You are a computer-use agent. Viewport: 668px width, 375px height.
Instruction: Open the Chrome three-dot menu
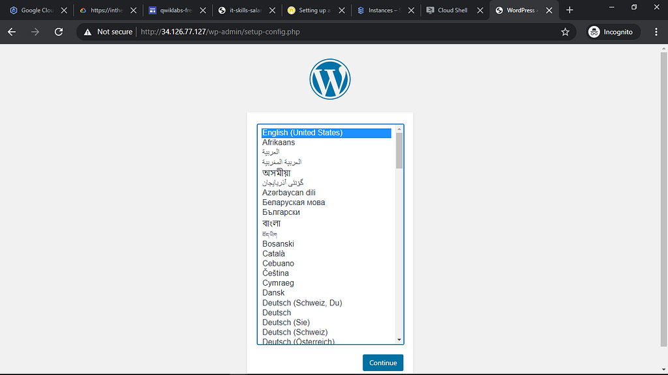coord(656,32)
